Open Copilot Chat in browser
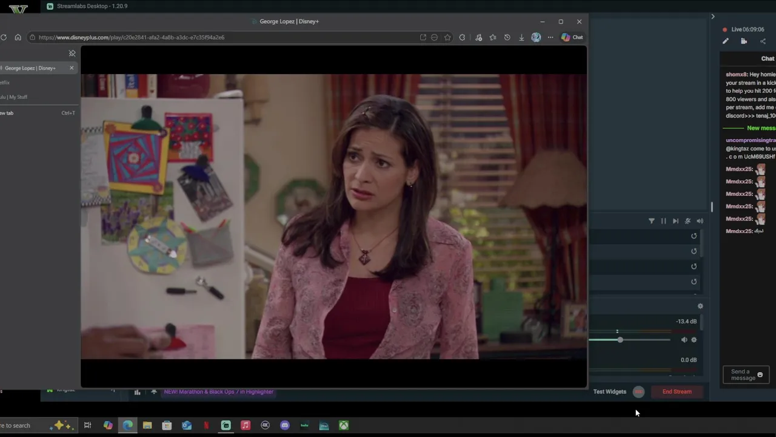 [x=572, y=37]
